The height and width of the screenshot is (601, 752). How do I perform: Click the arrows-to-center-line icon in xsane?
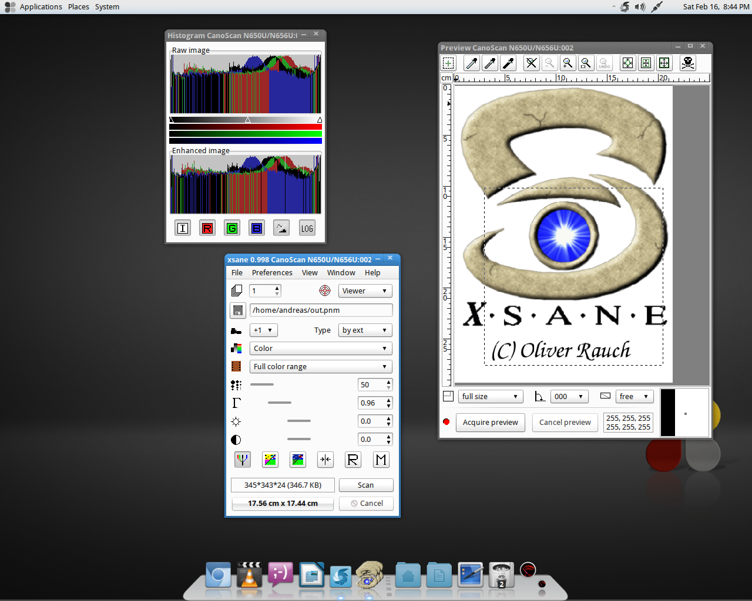325,460
